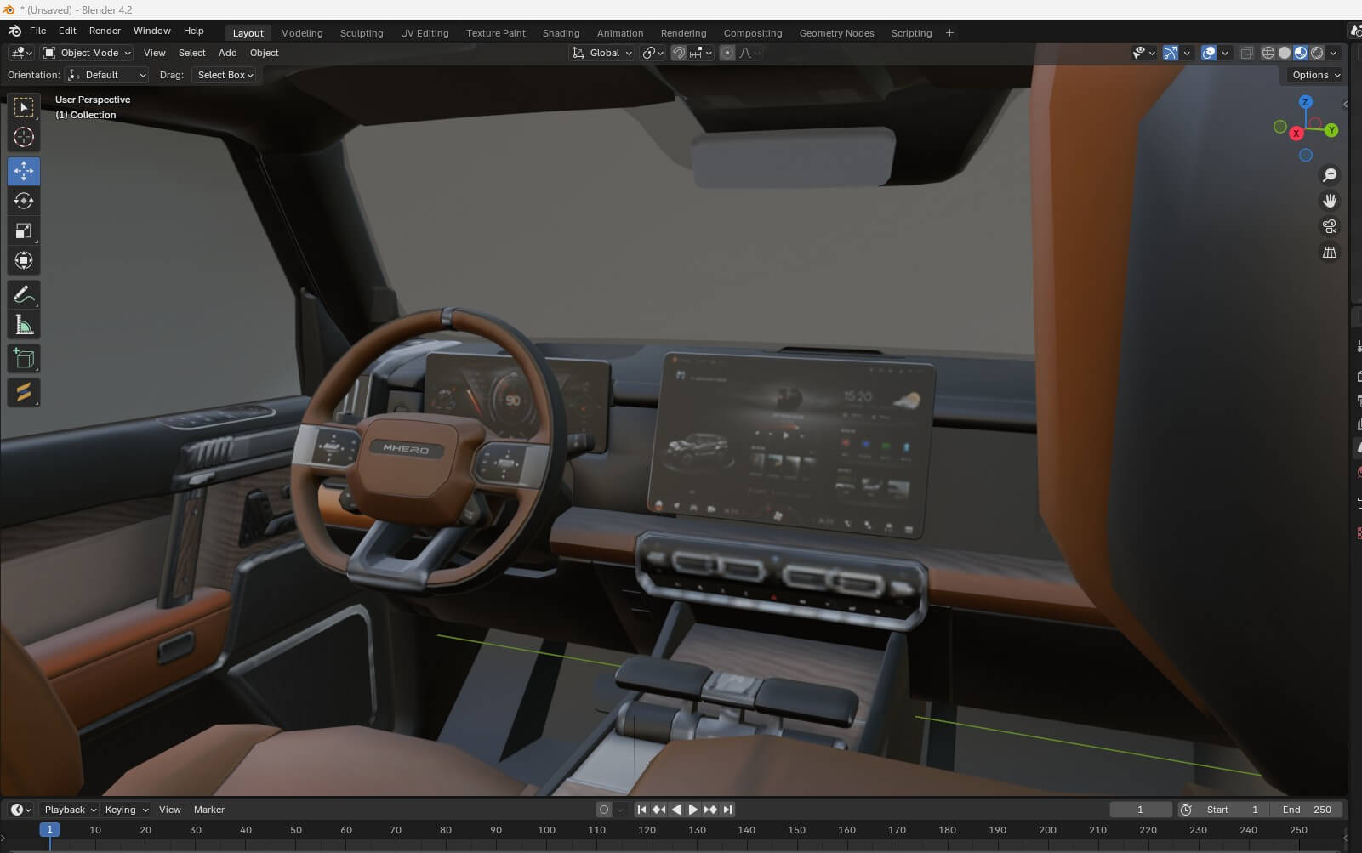Viewport: 1362px width, 853px height.
Task: Toggle camera view icon
Action: coord(1329,226)
